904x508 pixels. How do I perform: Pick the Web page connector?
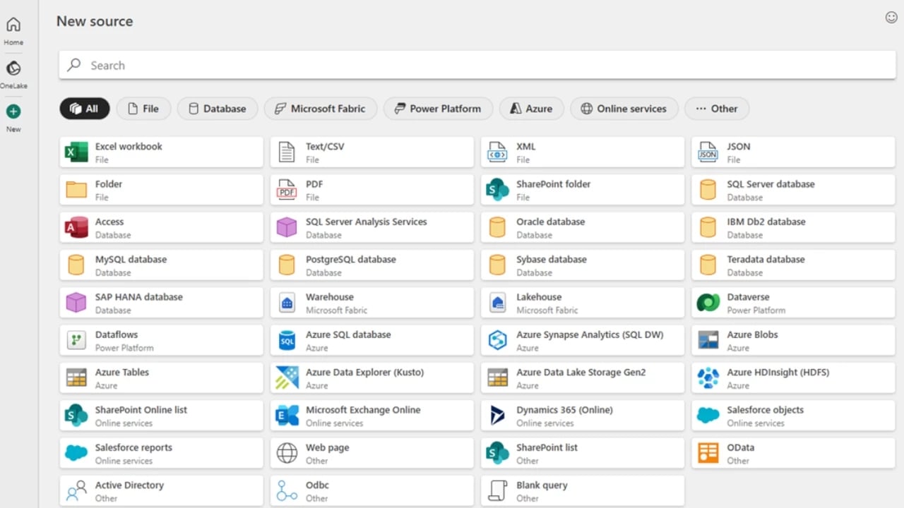pos(372,453)
